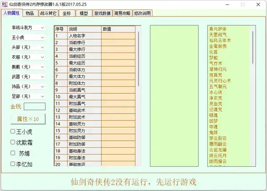267x191 pixels.
Task: Click the 数值 column header
Action: (118, 29)
